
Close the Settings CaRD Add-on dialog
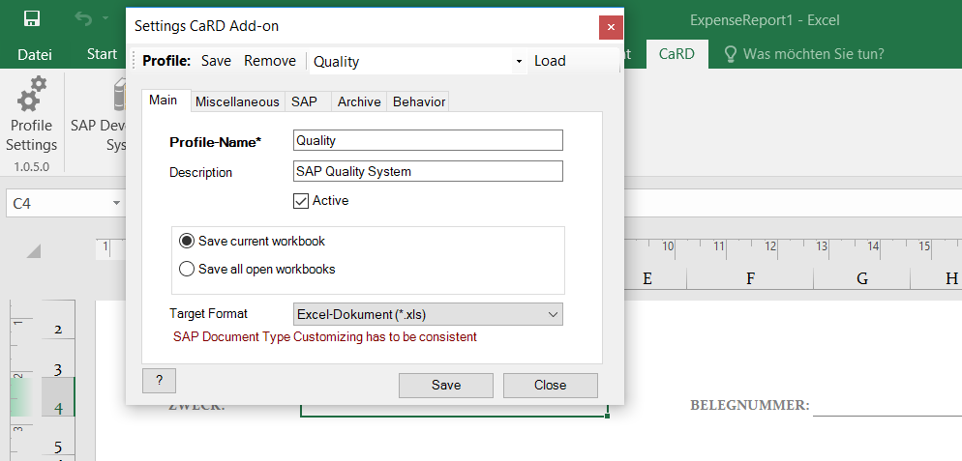611,27
